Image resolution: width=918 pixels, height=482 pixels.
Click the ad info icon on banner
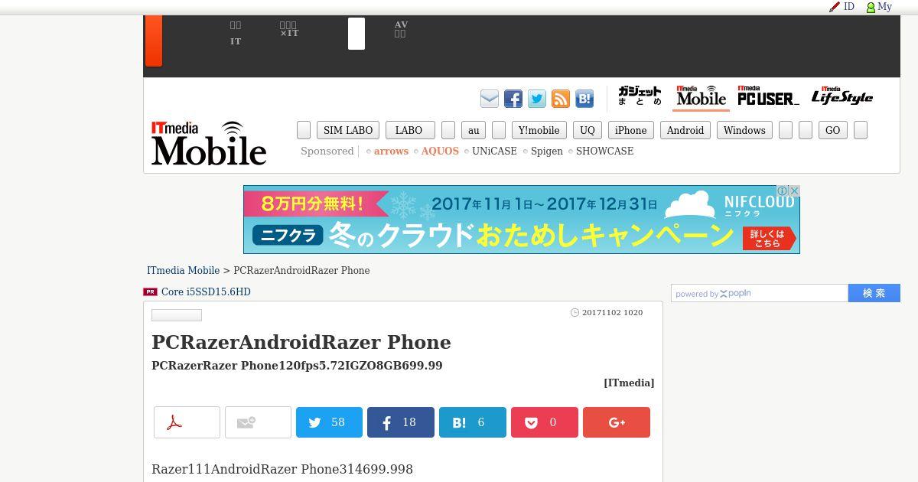(783, 191)
